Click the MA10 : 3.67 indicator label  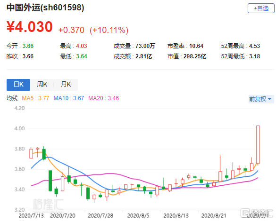click(69, 98)
